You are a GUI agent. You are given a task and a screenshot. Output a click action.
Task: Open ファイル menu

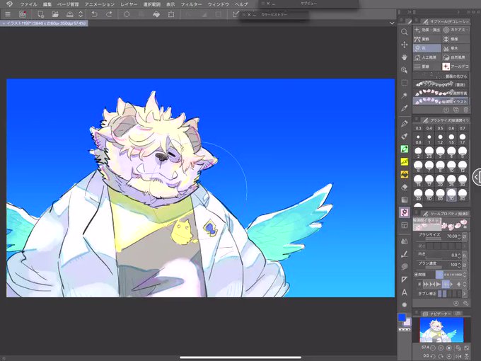tap(28, 4)
